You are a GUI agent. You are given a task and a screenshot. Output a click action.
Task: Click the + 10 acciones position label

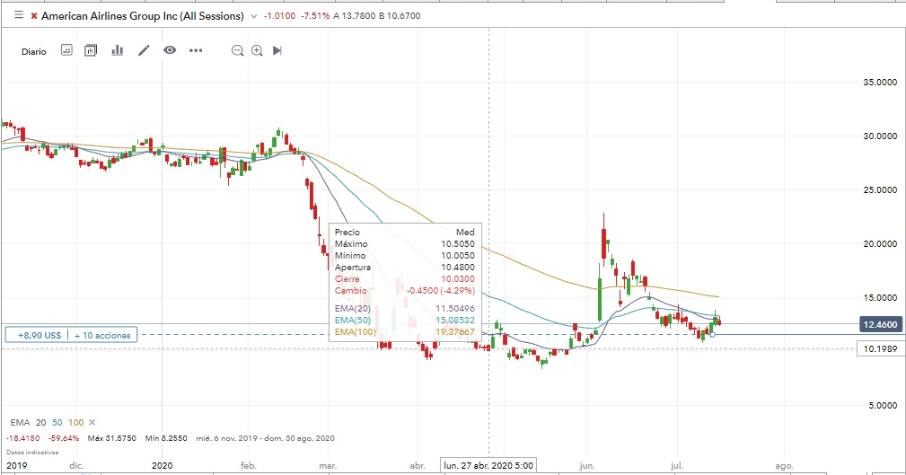[x=102, y=335]
